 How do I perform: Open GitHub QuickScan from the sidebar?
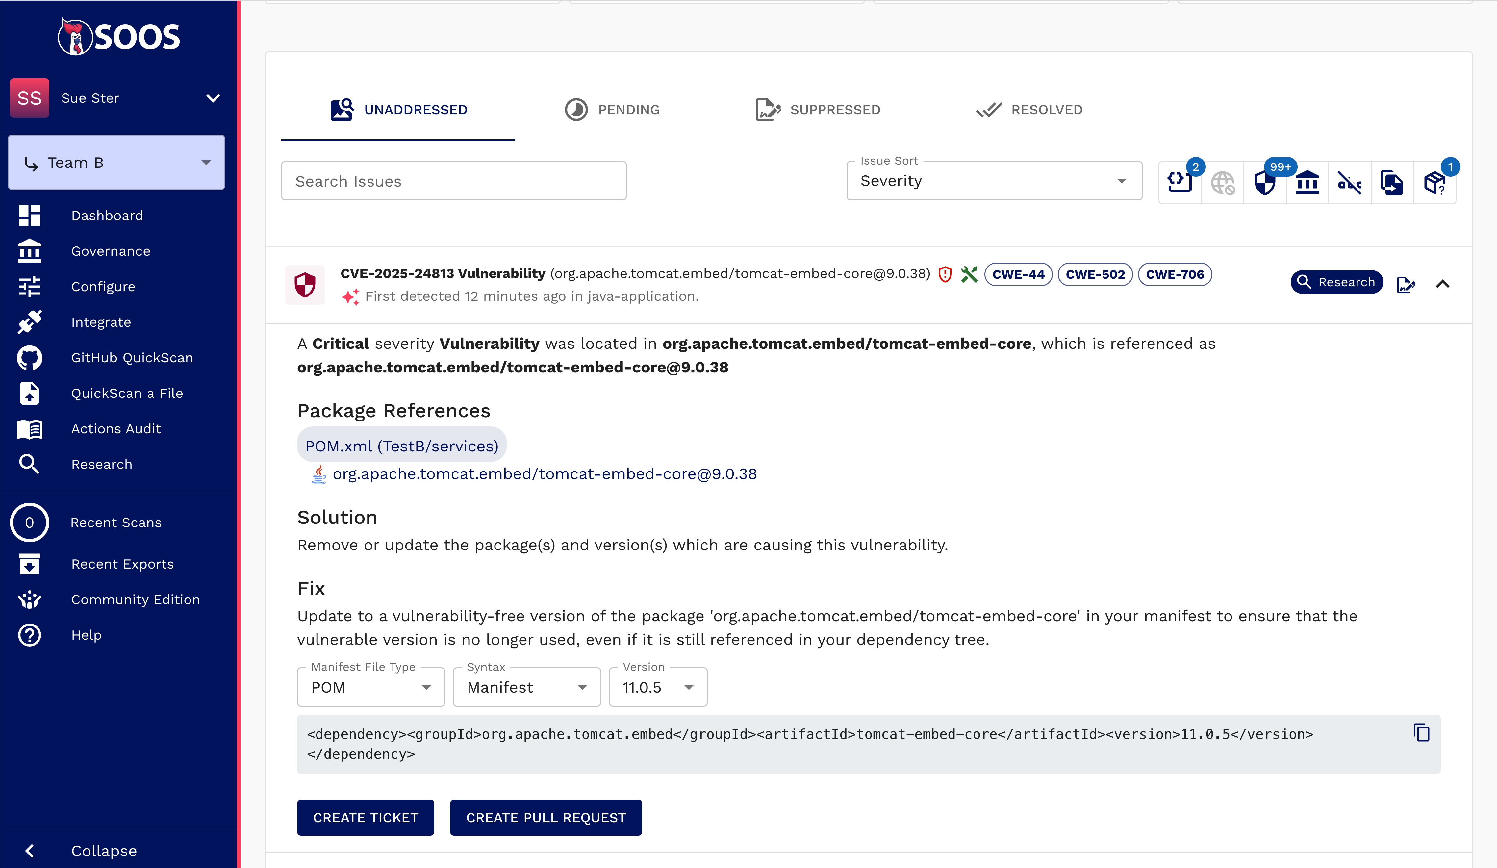pos(132,358)
